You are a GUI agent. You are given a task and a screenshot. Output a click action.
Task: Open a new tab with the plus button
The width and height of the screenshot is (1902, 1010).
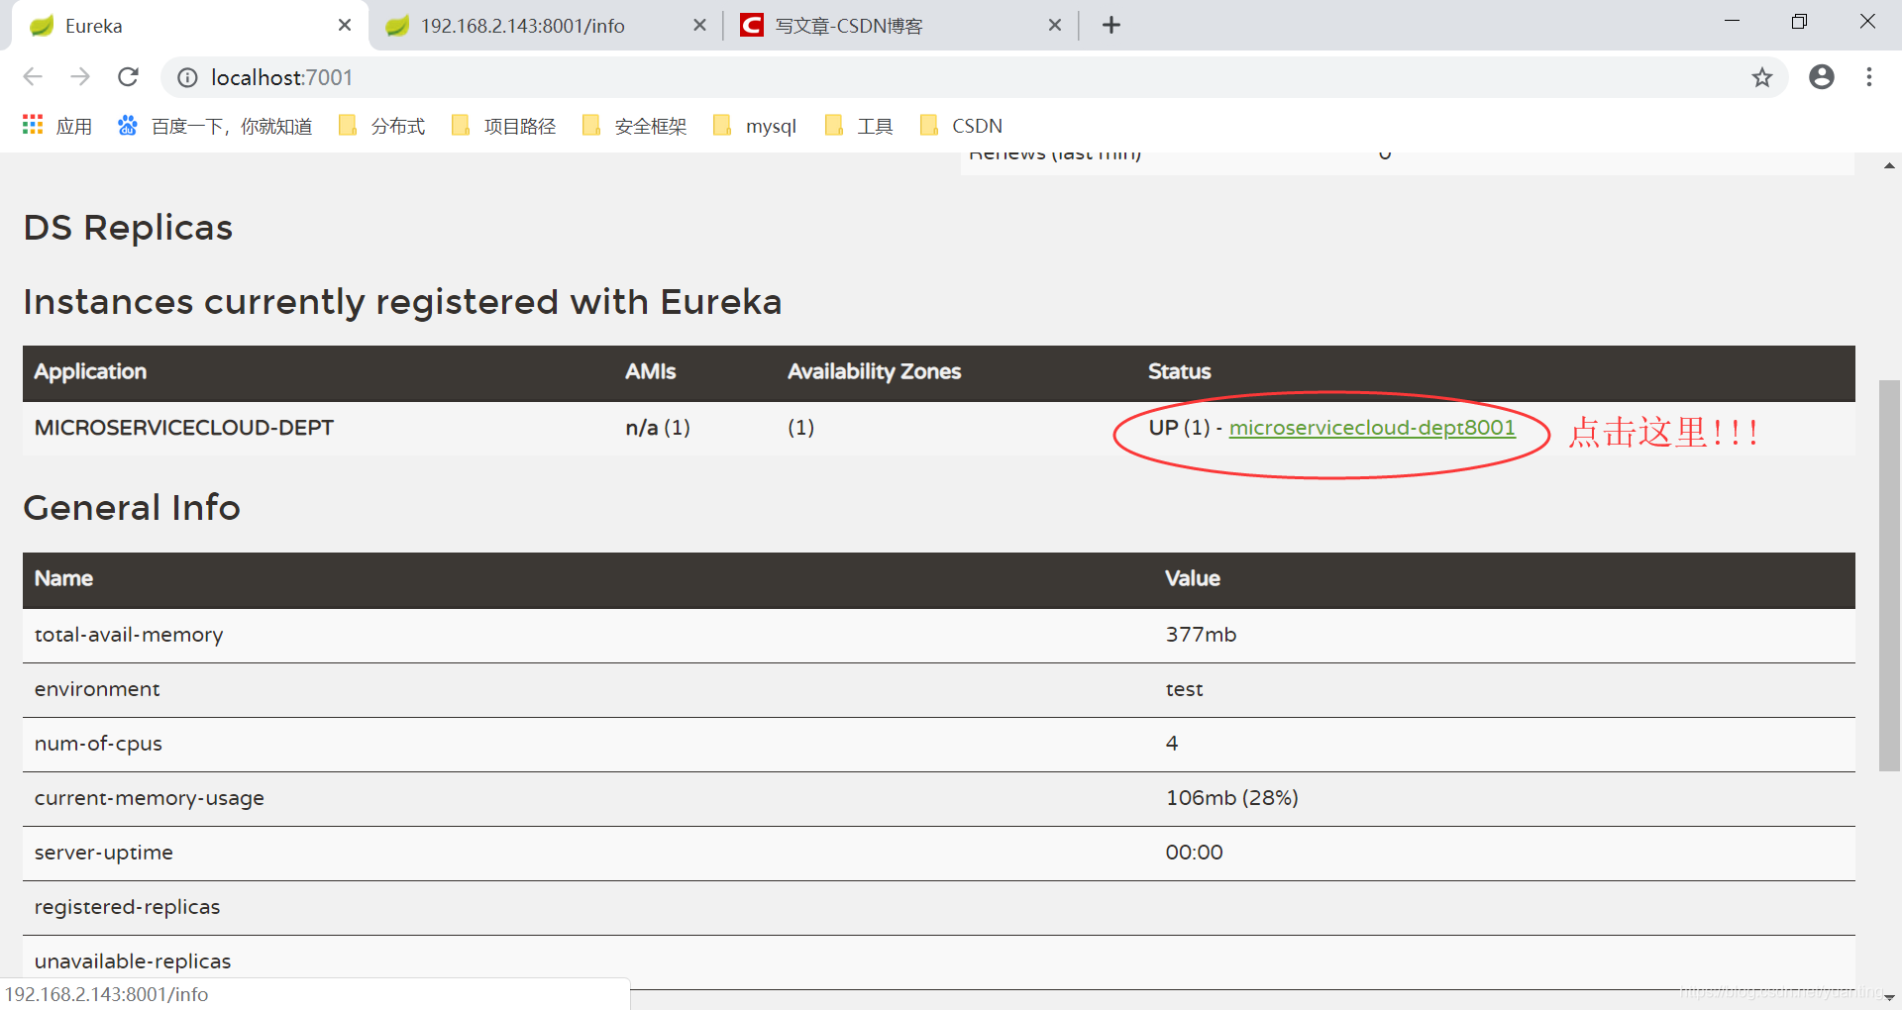pyautogui.click(x=1111, y=25)
